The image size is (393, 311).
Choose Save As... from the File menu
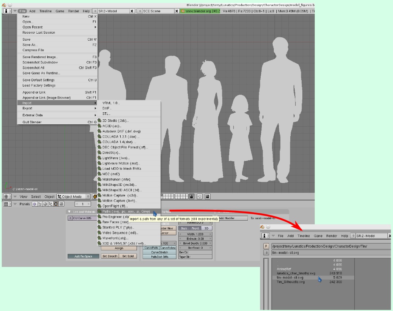pos(57,45)
